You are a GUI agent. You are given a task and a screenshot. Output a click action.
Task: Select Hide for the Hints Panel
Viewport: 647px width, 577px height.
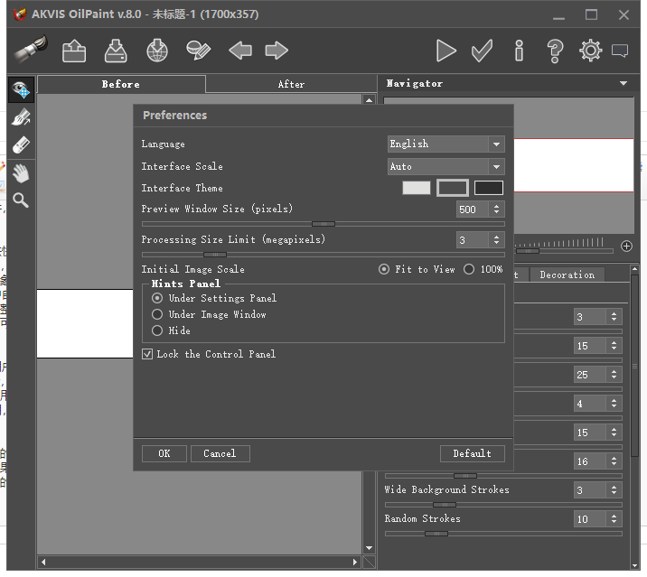click(157, 330)
